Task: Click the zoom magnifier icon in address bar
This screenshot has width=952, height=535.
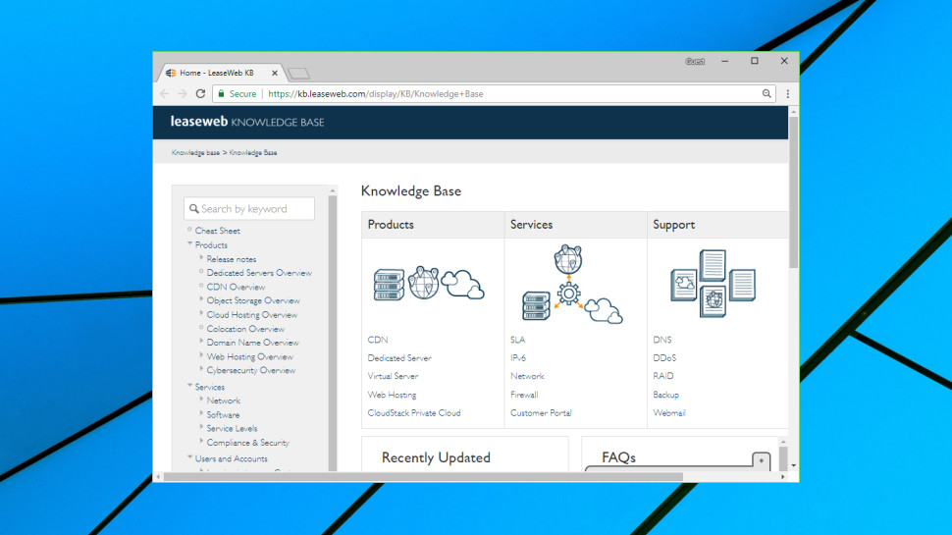Action: pos(767,94)
